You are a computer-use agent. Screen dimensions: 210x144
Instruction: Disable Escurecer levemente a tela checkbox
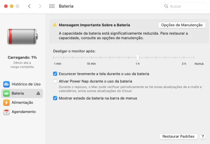click(x=55, y=74)
